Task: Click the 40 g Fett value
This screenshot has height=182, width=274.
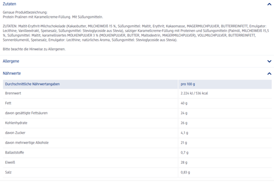Action: click(184, 103)
